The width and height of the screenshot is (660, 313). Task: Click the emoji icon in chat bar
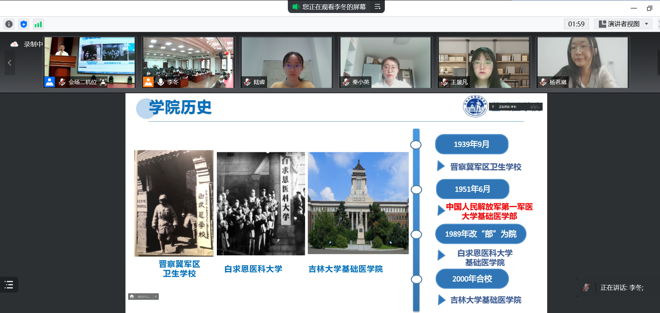(x=132, y=296)
